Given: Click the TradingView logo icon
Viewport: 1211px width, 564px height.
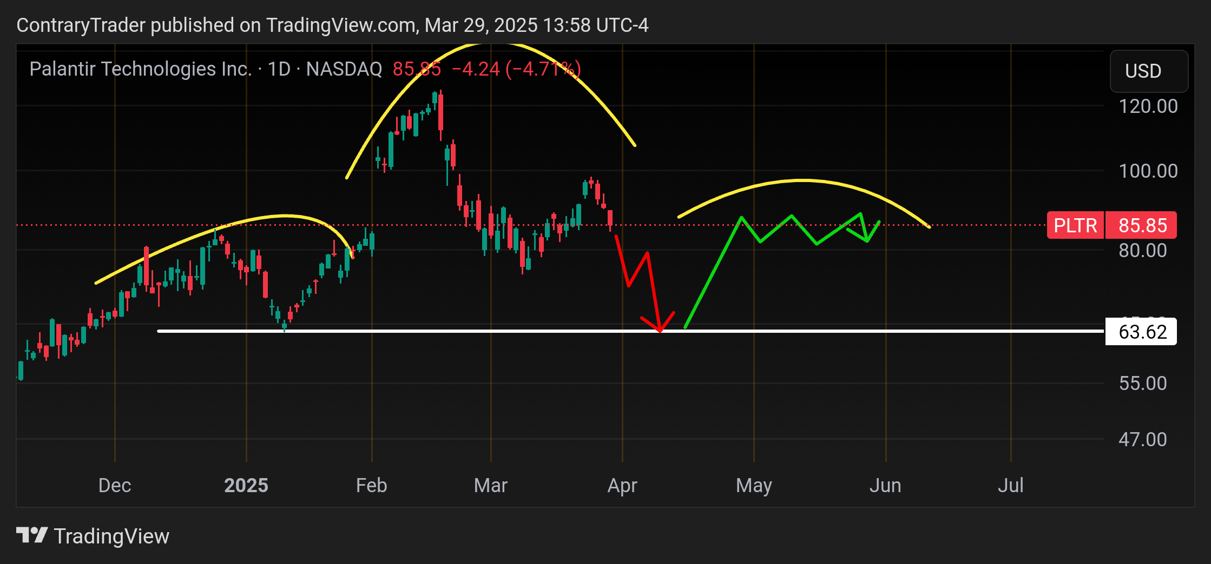Looking at the screenshot, I should 32,536.
